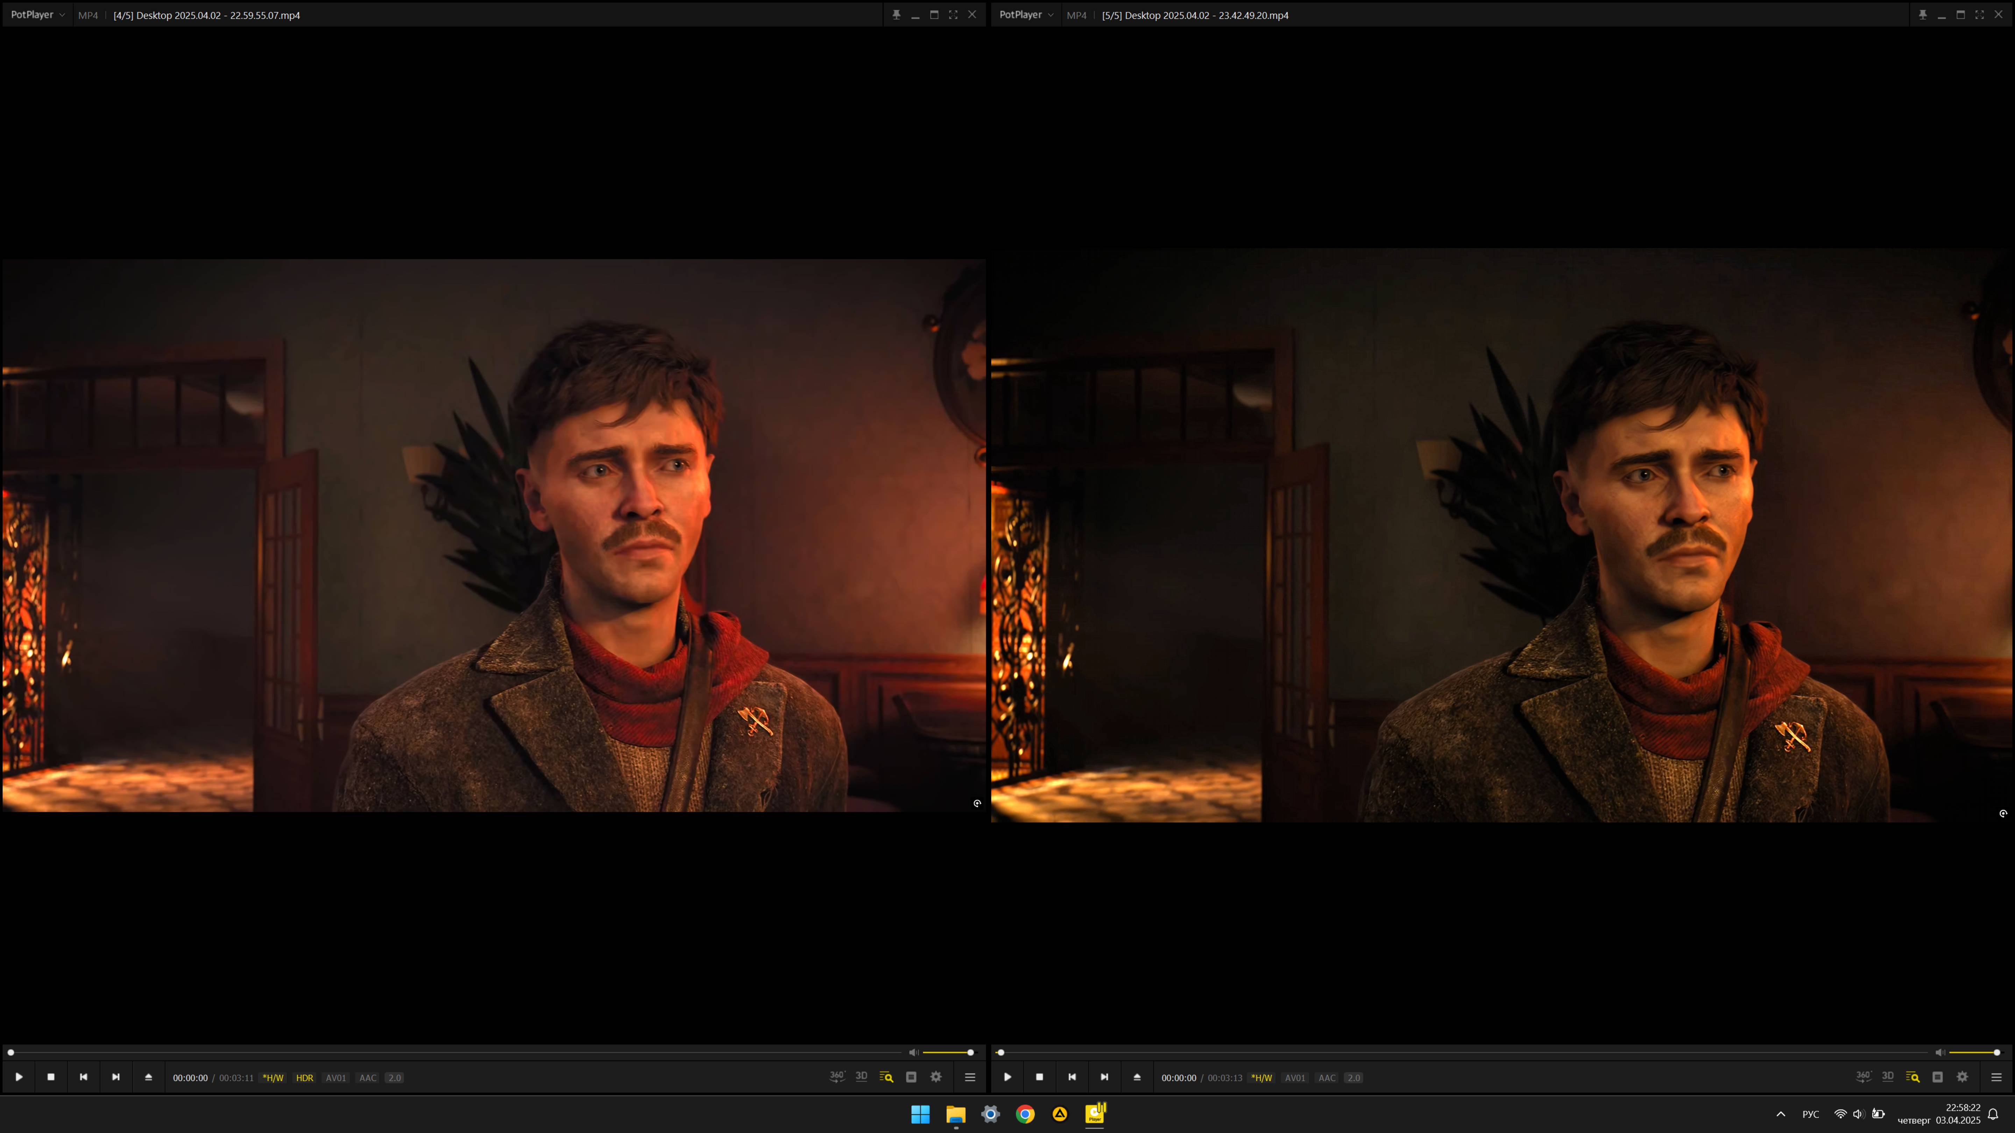The width and height of the screenshot is (2015, 1133).
Task: Toggle 3D mode in the right PotPlayer
Action: tap(1888, 1077)
